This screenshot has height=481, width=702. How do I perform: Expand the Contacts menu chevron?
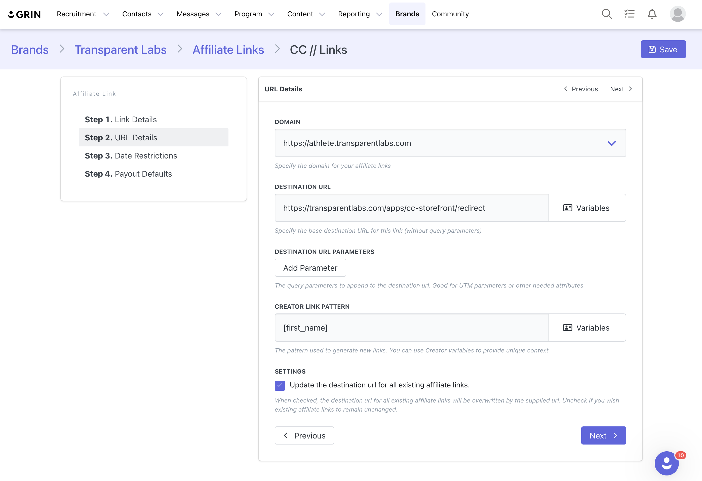(x=160, y=14)
